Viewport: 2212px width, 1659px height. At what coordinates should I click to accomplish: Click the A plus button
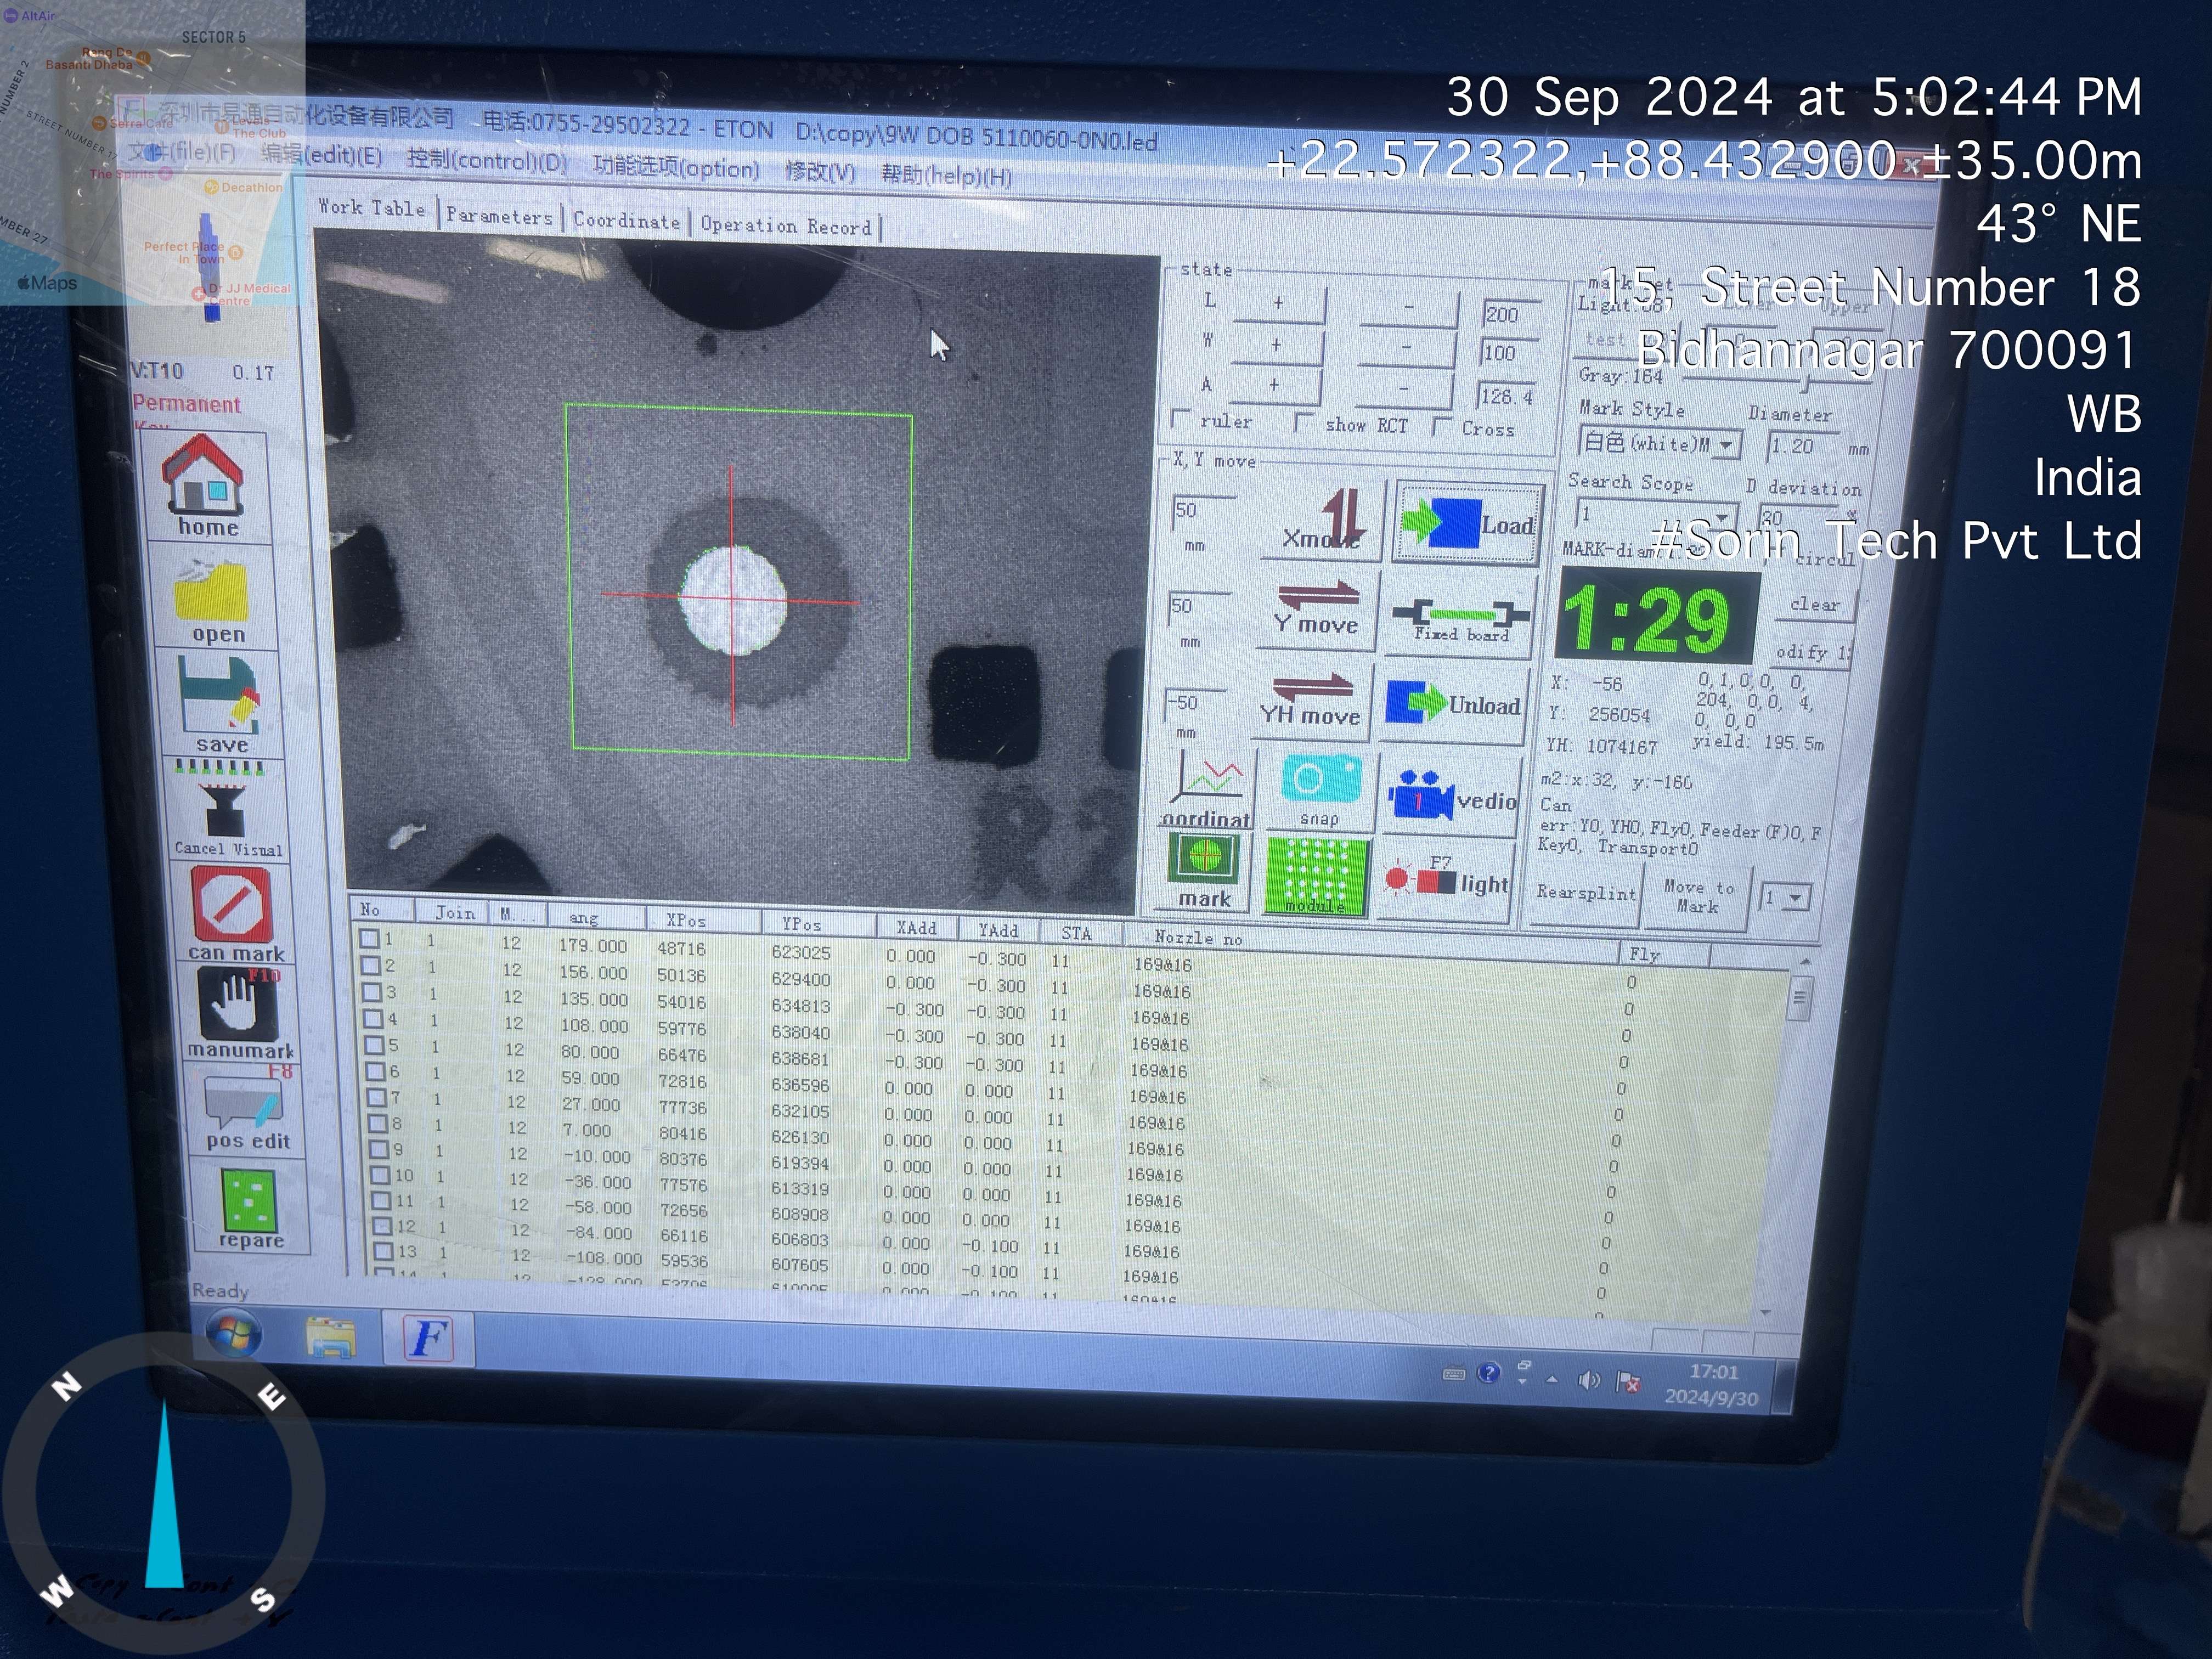tap(1274, 385)
